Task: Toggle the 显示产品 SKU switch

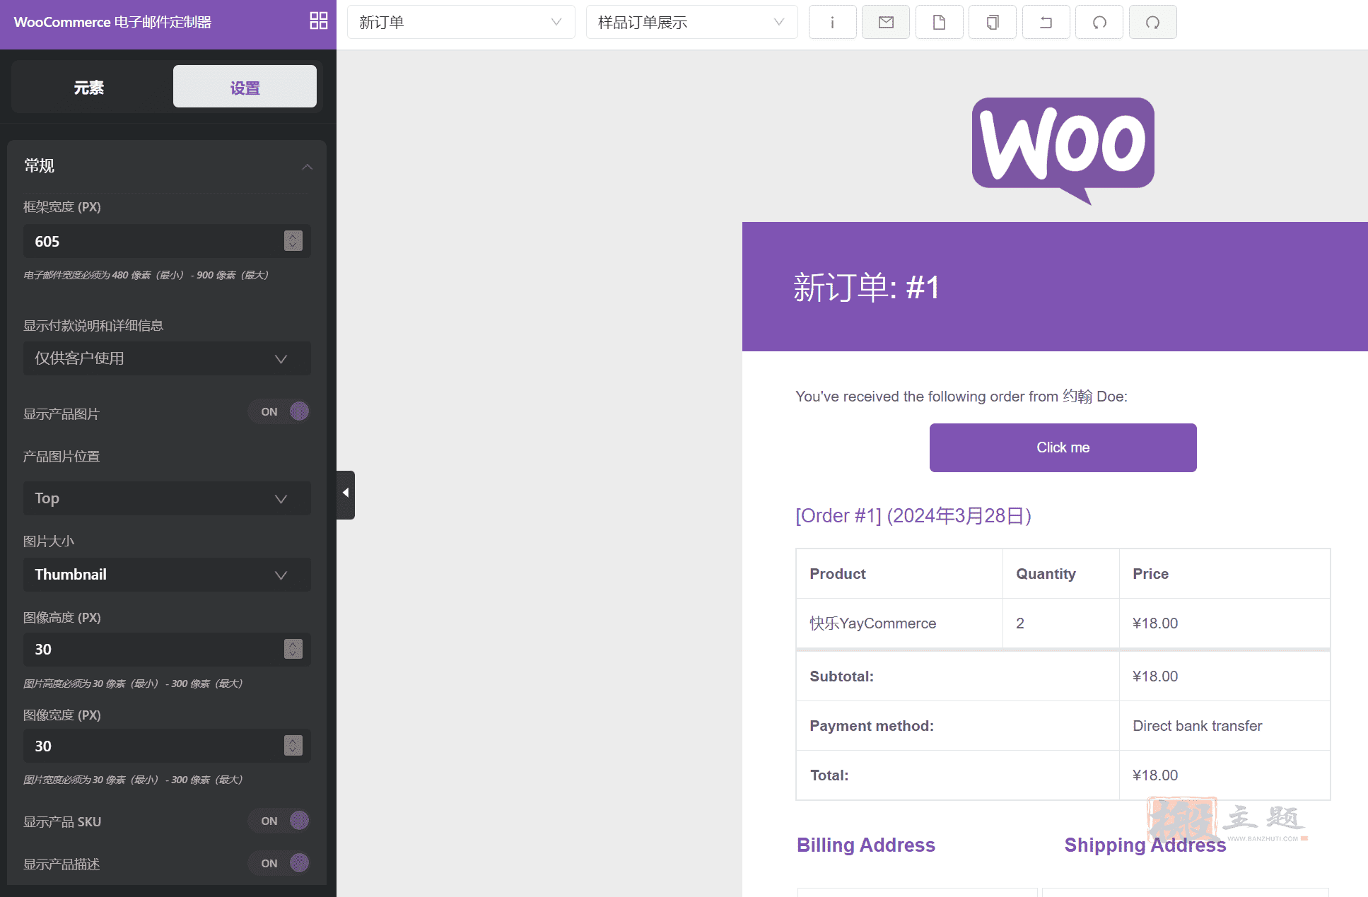Action: point(279,821)
